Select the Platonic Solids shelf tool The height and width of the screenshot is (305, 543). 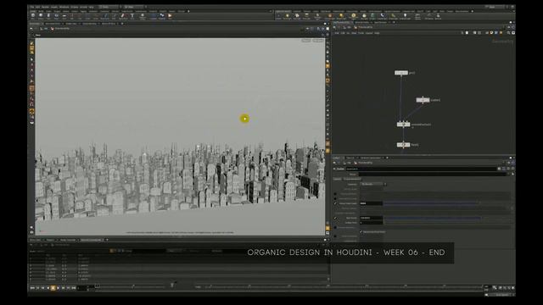pyautogui.click(x=142, y=16)
